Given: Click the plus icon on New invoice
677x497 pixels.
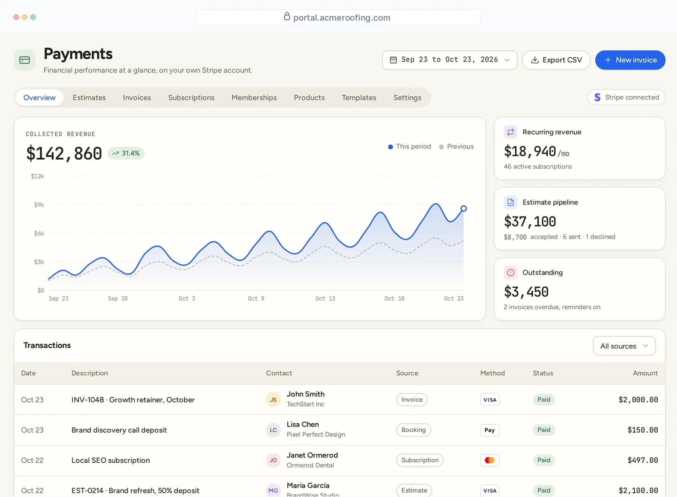Looking at the screenshot, I should tap(608, 60).
